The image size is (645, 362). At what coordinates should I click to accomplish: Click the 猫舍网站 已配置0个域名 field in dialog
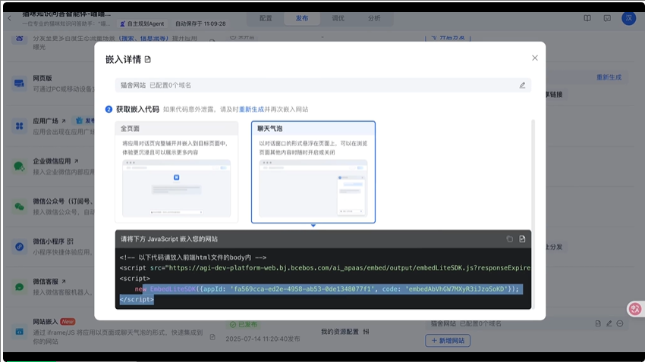click(323, 86)
